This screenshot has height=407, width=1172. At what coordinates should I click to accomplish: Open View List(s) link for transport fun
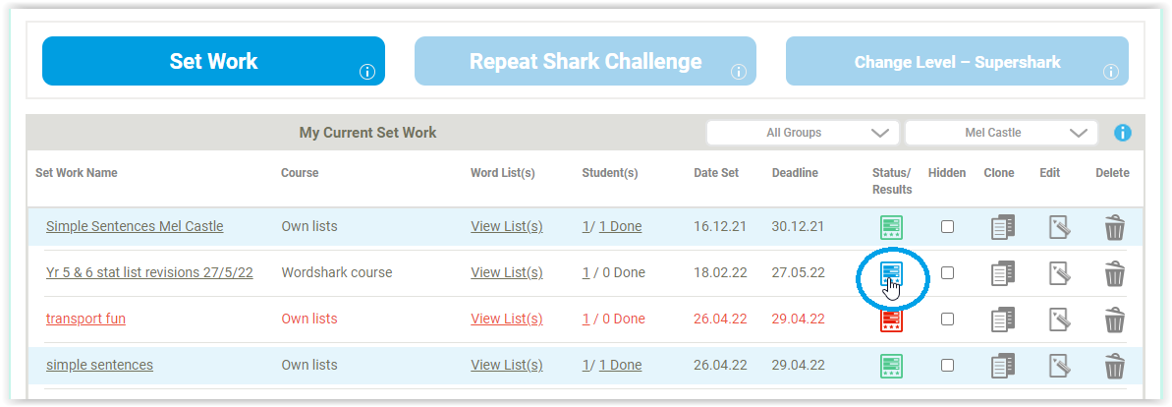tap(507, 319)
